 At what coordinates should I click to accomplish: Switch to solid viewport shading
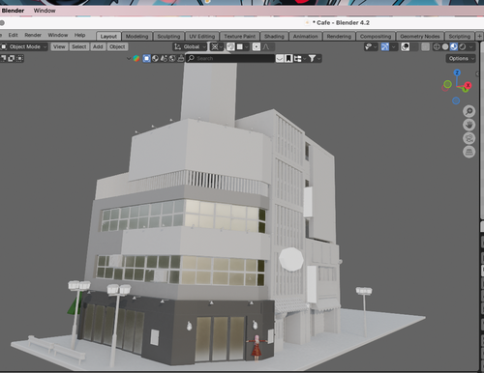(x=445, y=47)
